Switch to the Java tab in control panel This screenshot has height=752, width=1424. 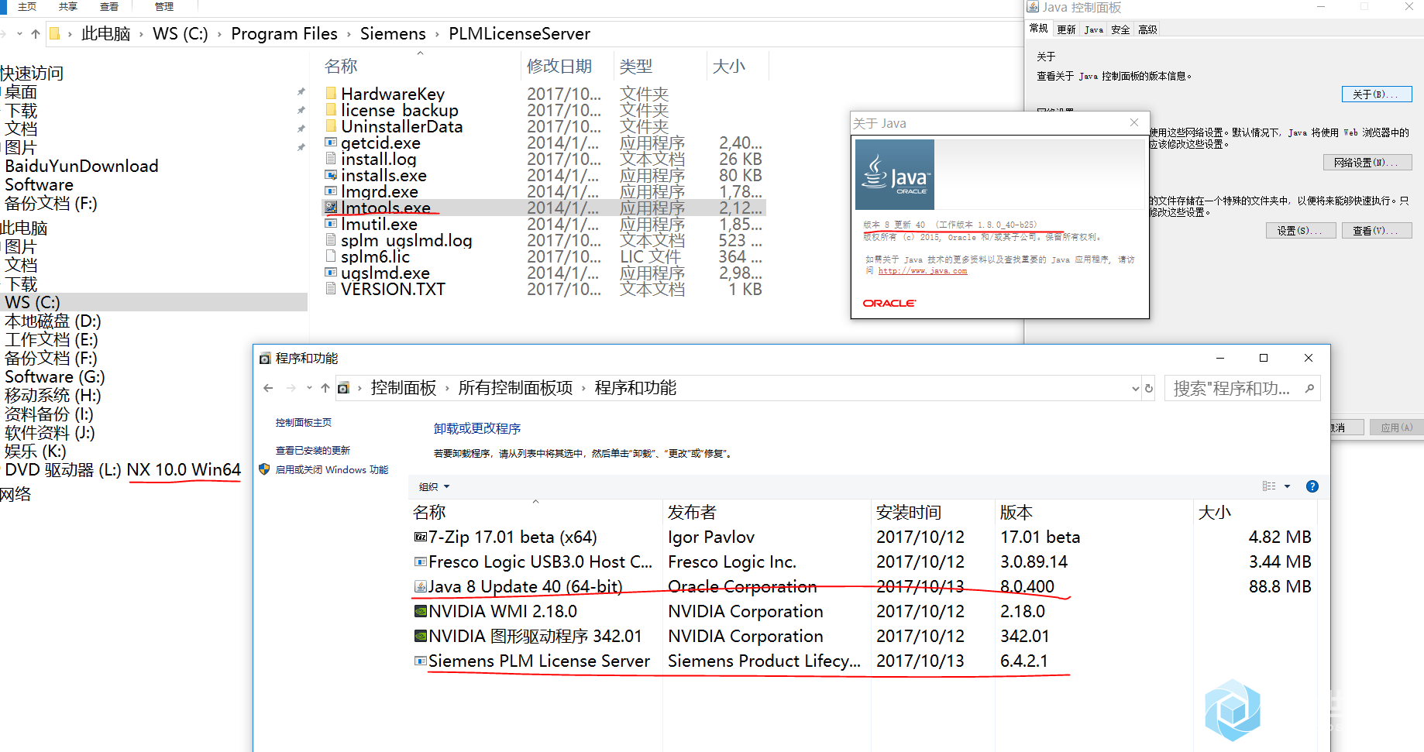1093,29
